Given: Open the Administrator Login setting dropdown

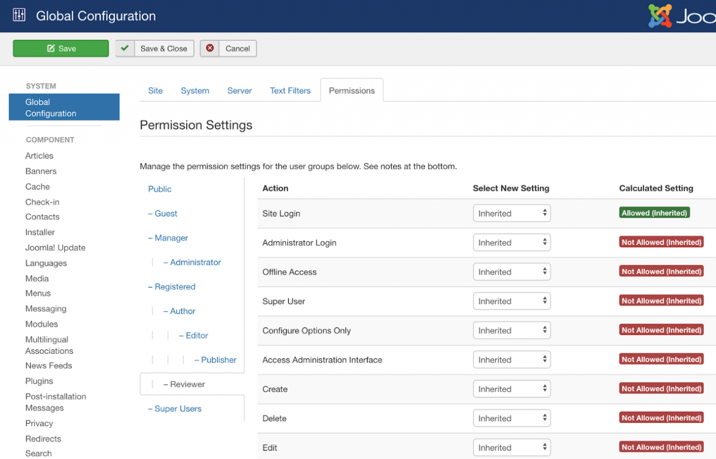Looking at the screenshot, I should [x=512, y=242].
